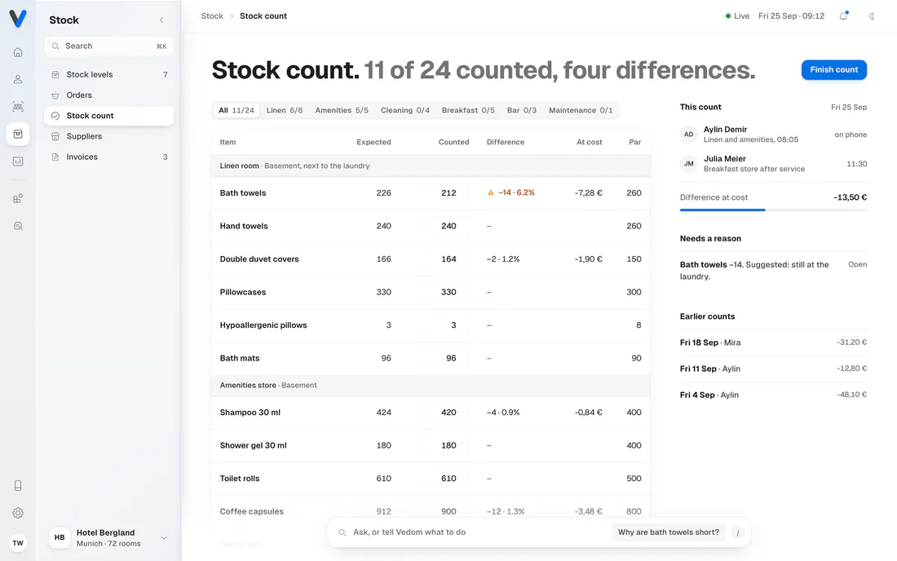Viewport: 897px width, 561px height.
Task: Open the inspect search icon in the rail
Action: (x=18, y=226)
